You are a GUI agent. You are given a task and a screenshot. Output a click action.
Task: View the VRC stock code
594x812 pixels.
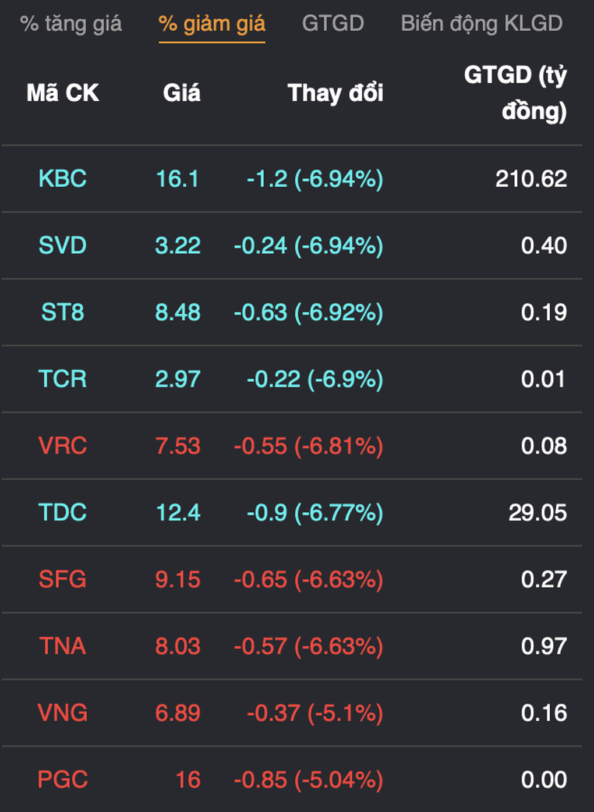pos(63,446)
